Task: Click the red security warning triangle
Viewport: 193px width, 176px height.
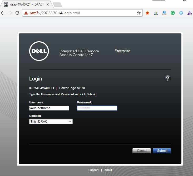Action: point(26,13)
